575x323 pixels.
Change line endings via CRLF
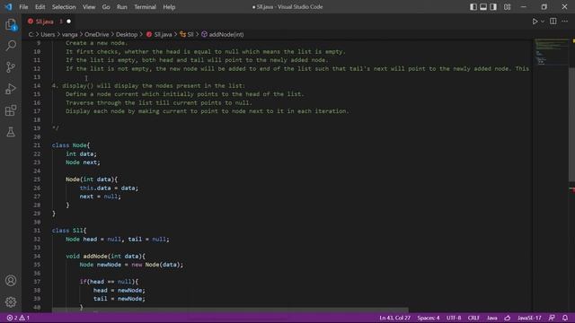click(473, 318)
